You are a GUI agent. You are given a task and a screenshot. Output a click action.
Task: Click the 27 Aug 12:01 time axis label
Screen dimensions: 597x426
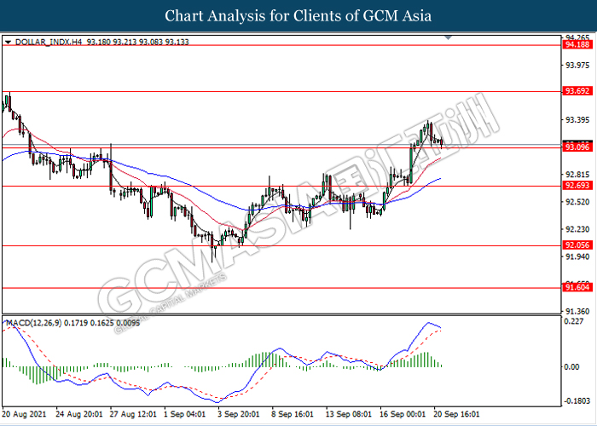point(134,414)
